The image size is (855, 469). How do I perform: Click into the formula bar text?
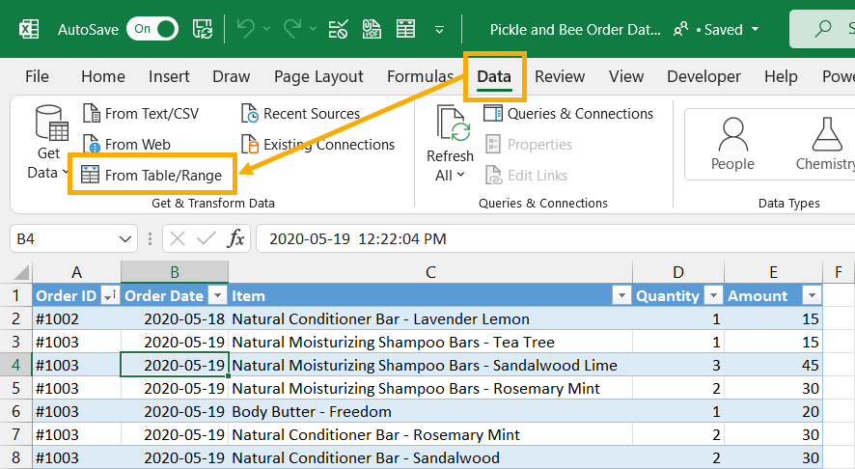point(556,239)
